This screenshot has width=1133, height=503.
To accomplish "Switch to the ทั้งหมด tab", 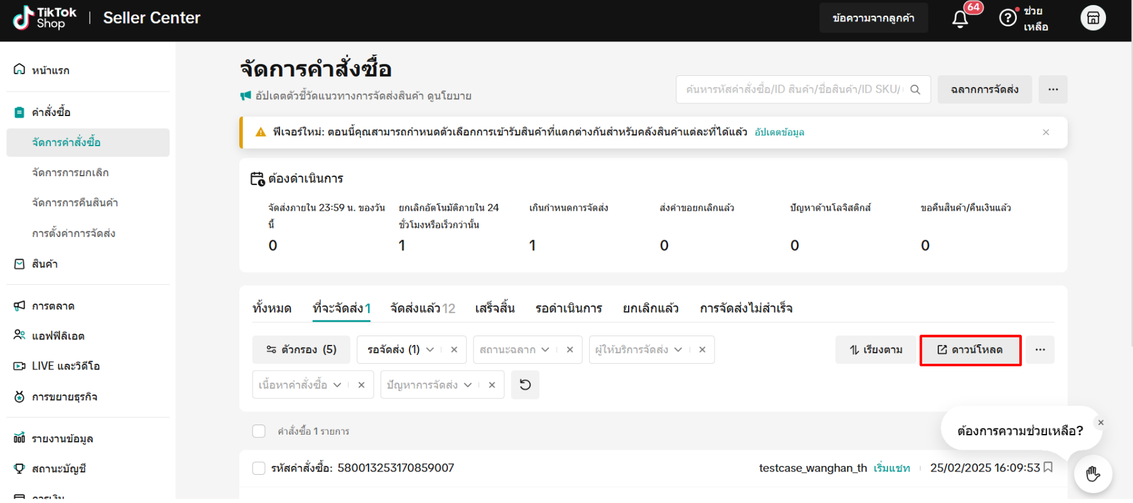I will click(272, 308).
